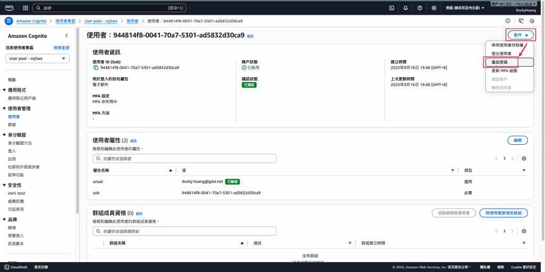Open the DuckyHuang account menu
Screen dimensions: 545x272
[526, 10]
